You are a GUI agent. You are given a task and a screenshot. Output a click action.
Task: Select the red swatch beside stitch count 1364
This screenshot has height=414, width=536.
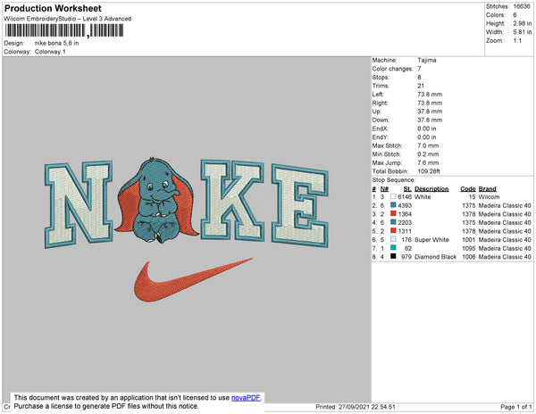tap(393, 213)
